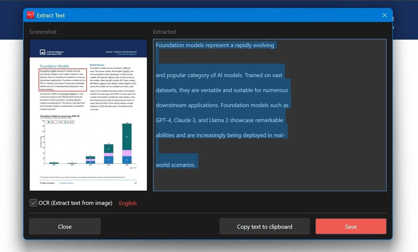Screen dimensions: 418x252
Task: Click the AI Index logo in screenshot preview
Action: coord(43,52)
